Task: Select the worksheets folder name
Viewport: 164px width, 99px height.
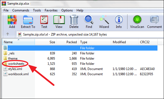Action: point(16,64)
